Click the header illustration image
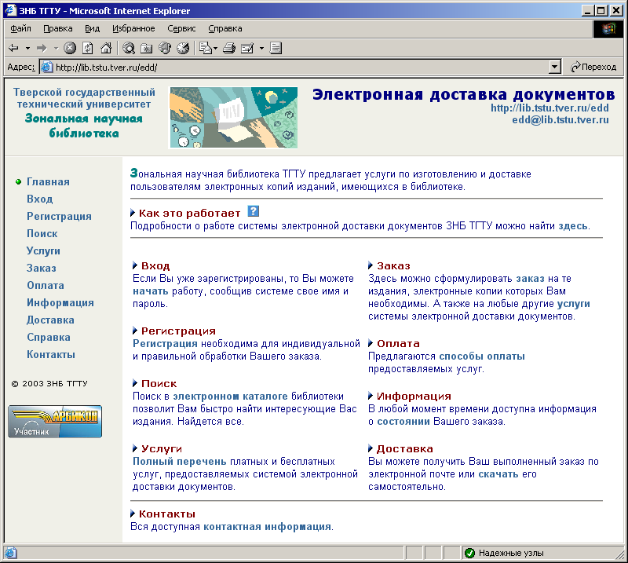The width and height of the screenshot is (628, 563). pyautogui.click(x=233, y=118)
